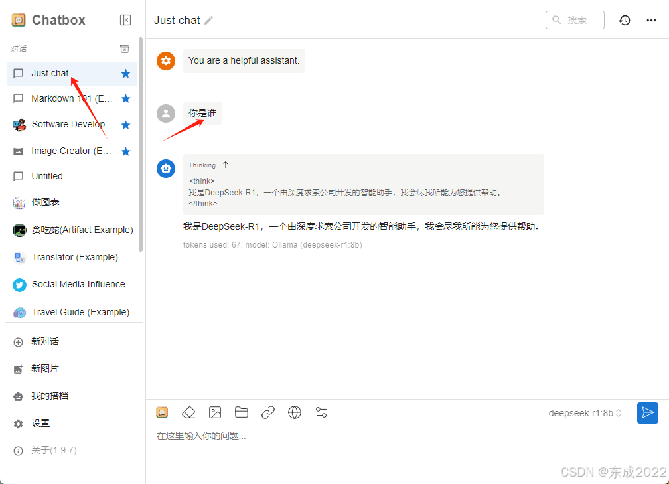Unstar the Markdown 101 conversation
669x484 pixels.
[125, 99]
